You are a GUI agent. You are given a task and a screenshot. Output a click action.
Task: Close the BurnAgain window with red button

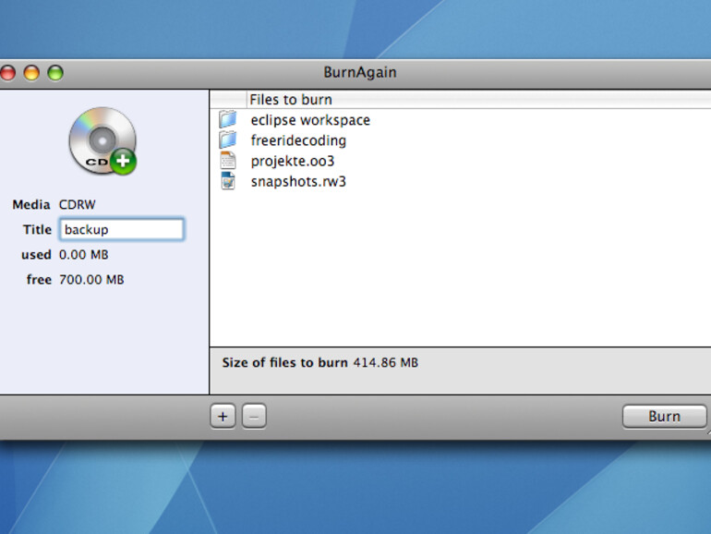tap(7, 73)
